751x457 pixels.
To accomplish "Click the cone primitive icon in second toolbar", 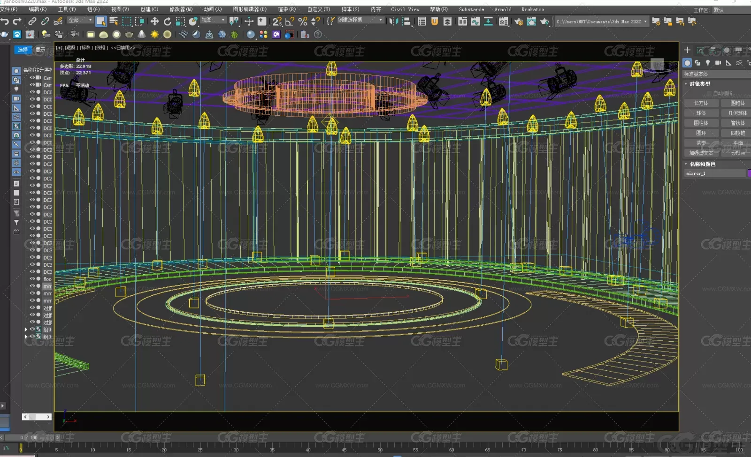I will click(142, 34).
